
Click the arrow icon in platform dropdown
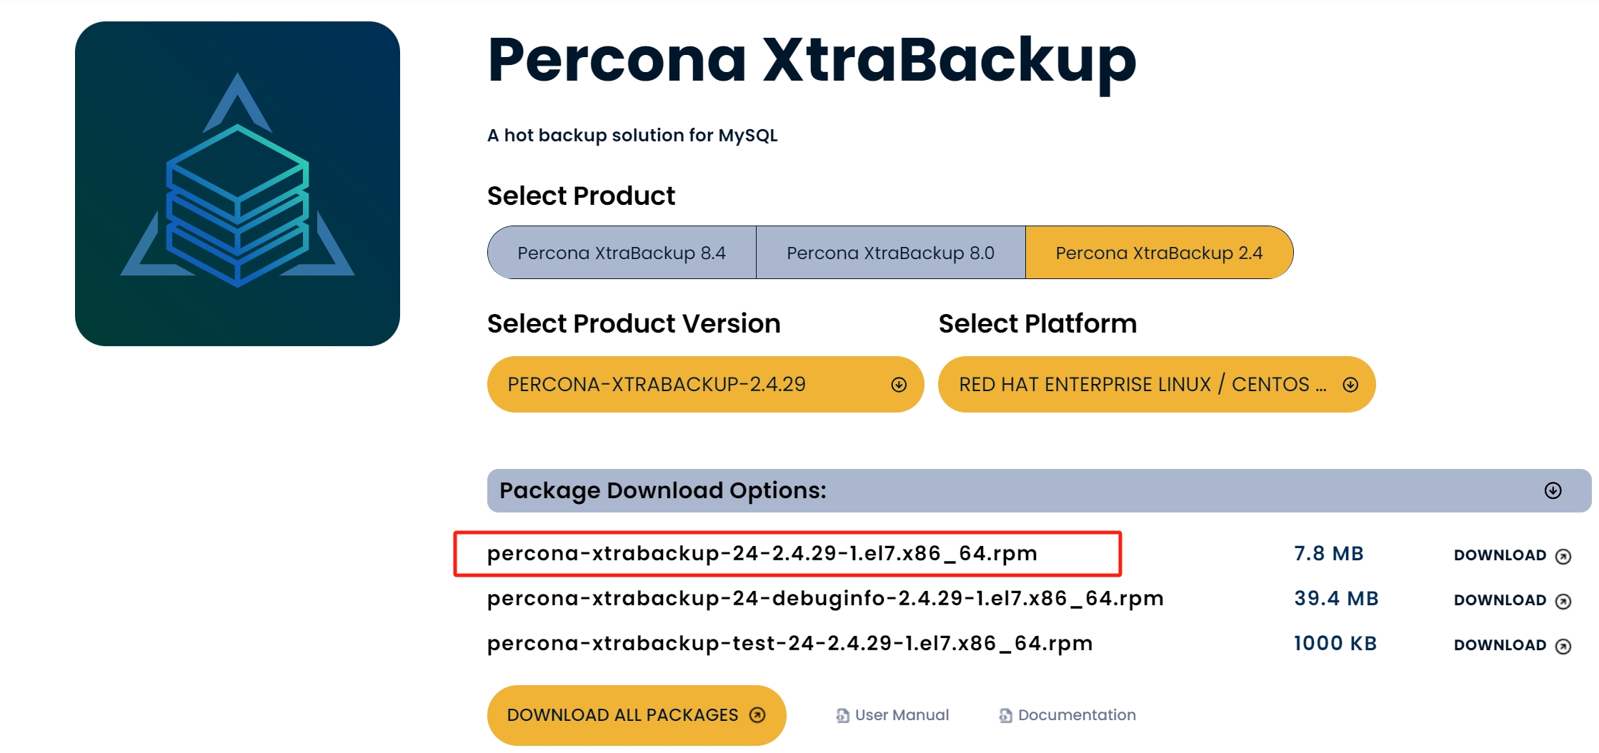click(1350, 385)
